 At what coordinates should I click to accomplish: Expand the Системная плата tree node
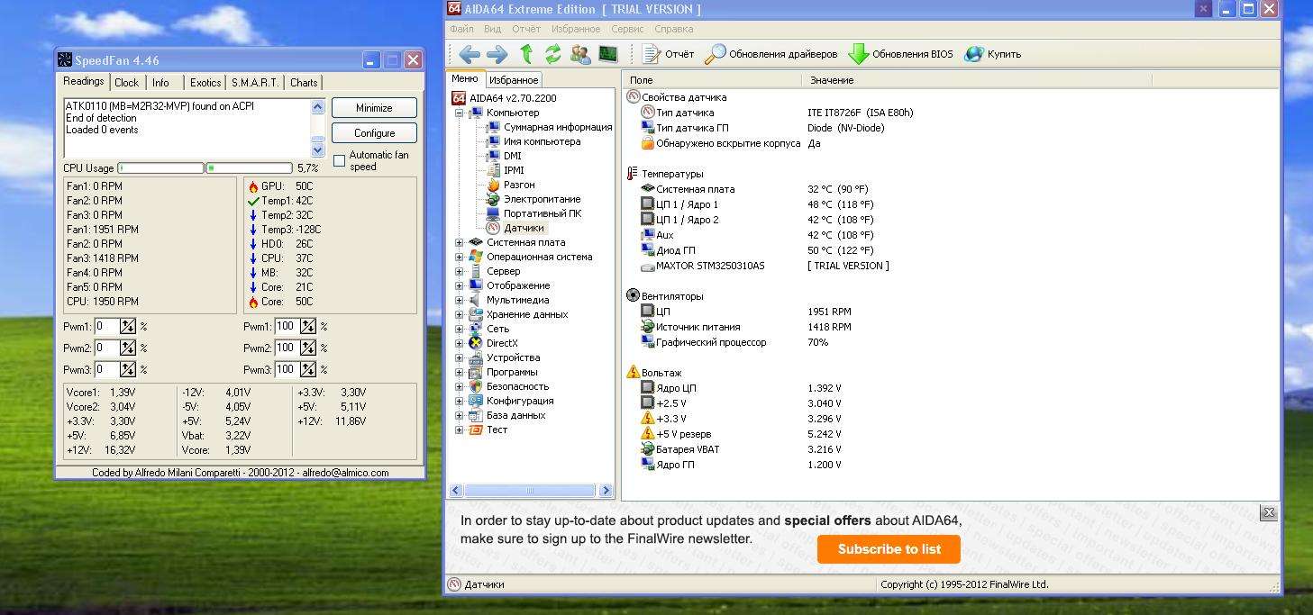(x=460, y=242)
